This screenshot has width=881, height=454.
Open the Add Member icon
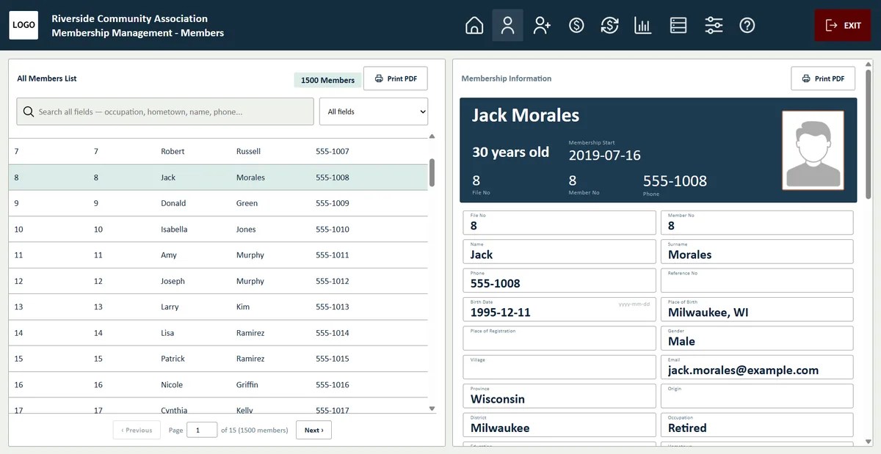point(542,26)
